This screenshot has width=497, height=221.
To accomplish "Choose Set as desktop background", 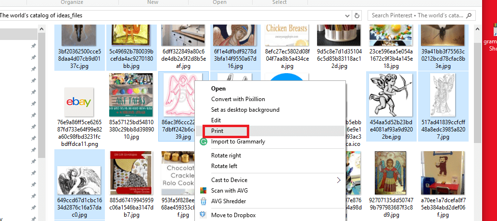I will [245, 110].
